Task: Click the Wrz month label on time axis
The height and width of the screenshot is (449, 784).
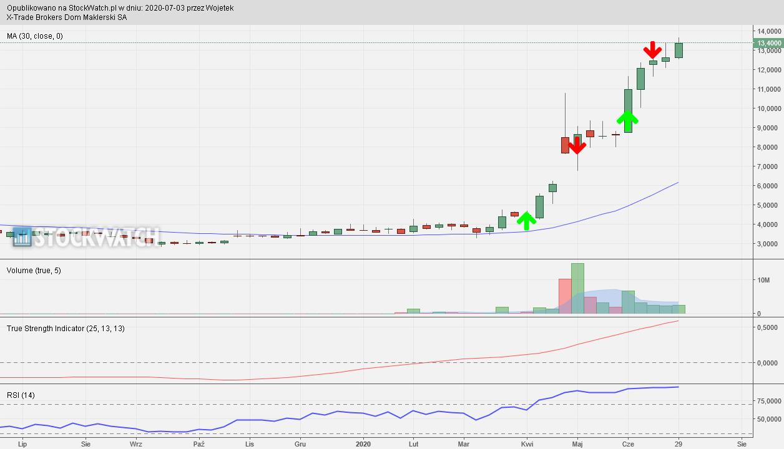Action: (136, 444)
